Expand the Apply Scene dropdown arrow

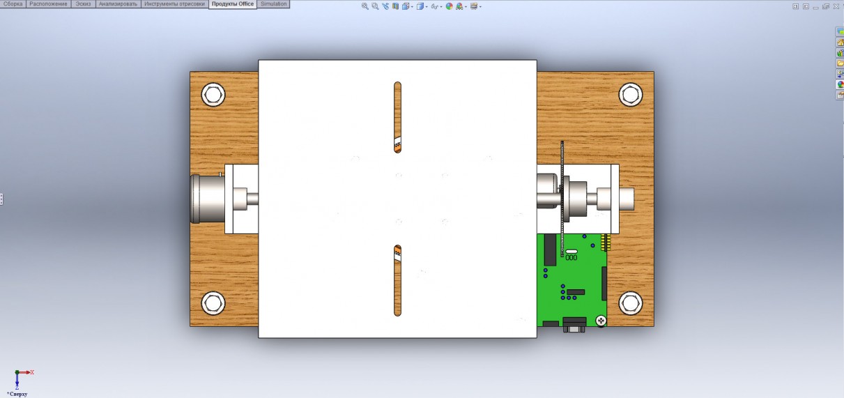467,7
